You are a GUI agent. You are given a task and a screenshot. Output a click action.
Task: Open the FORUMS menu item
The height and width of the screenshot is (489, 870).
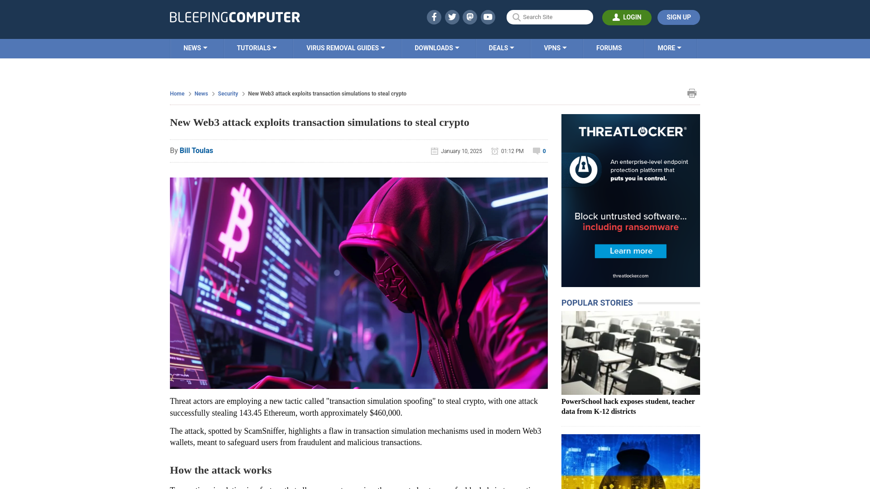[x=608, y=48]
